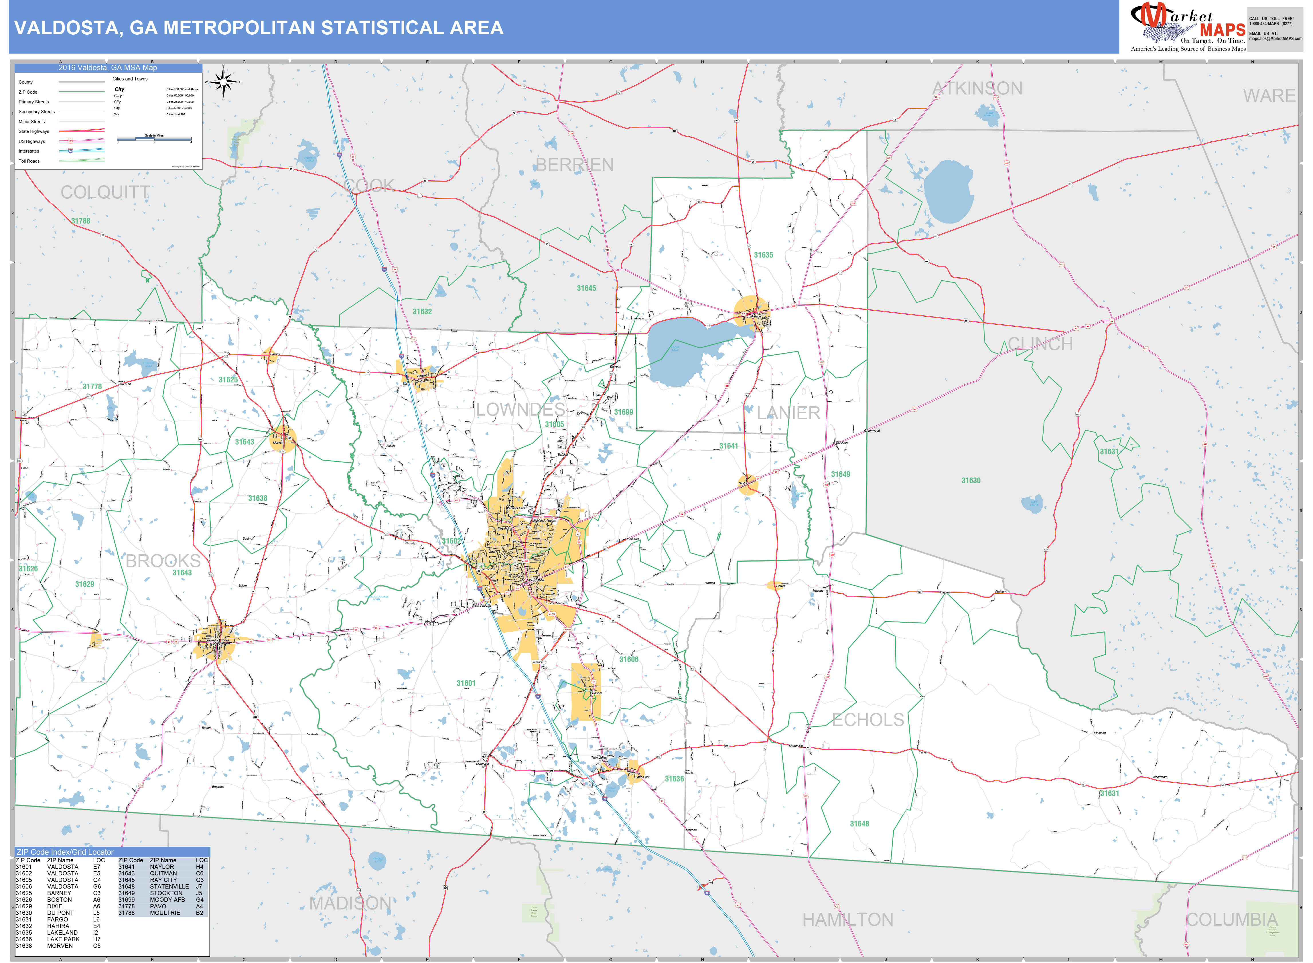
Task: Toggle the ZIP Code legend entry
Action: tap(28, 92)
